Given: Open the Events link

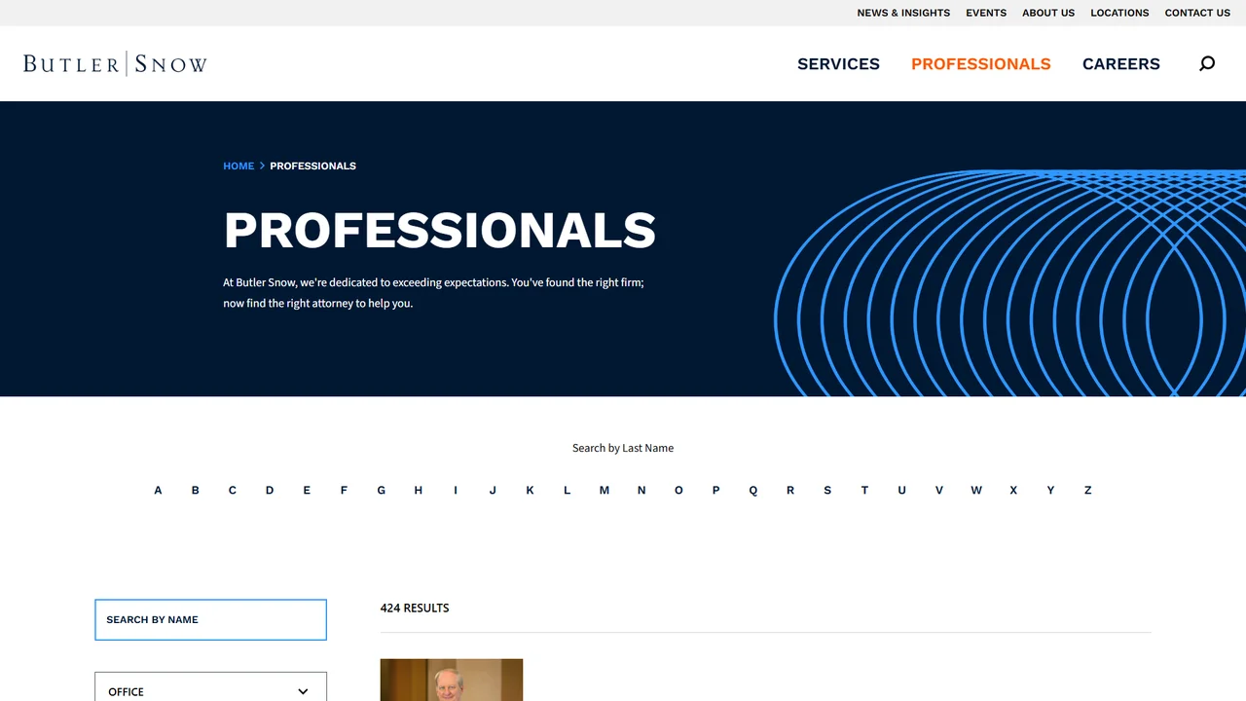Looking at the screenshot, I should (x=986, y=13).
